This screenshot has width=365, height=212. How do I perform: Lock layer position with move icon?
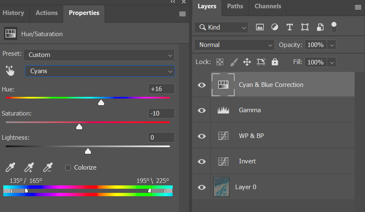(247, 62)
